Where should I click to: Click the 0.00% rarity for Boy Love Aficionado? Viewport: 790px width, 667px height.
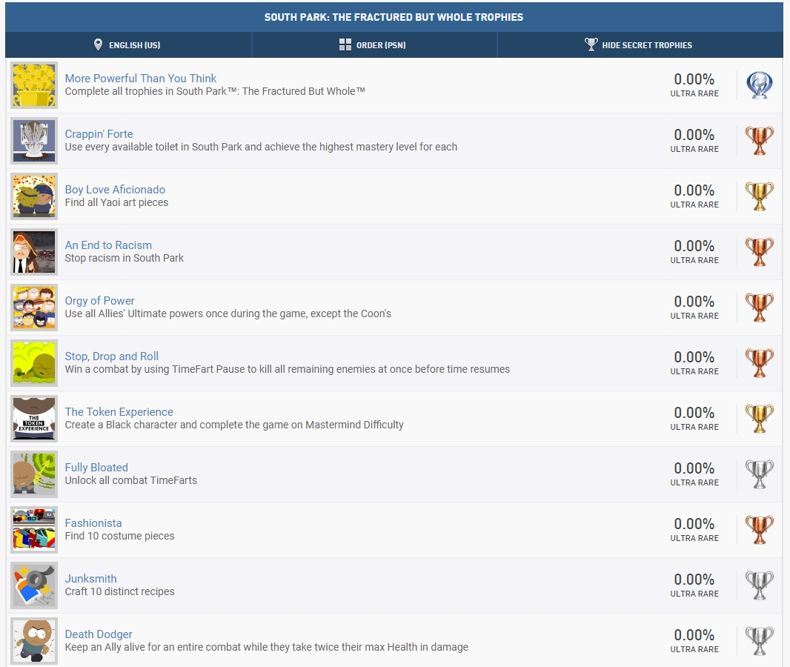pos(694,190)
